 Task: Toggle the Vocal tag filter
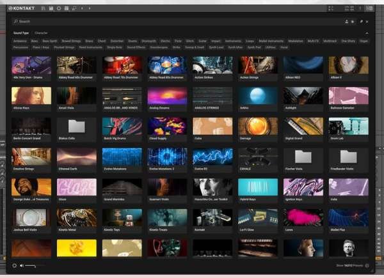click(x=284, y=47)
